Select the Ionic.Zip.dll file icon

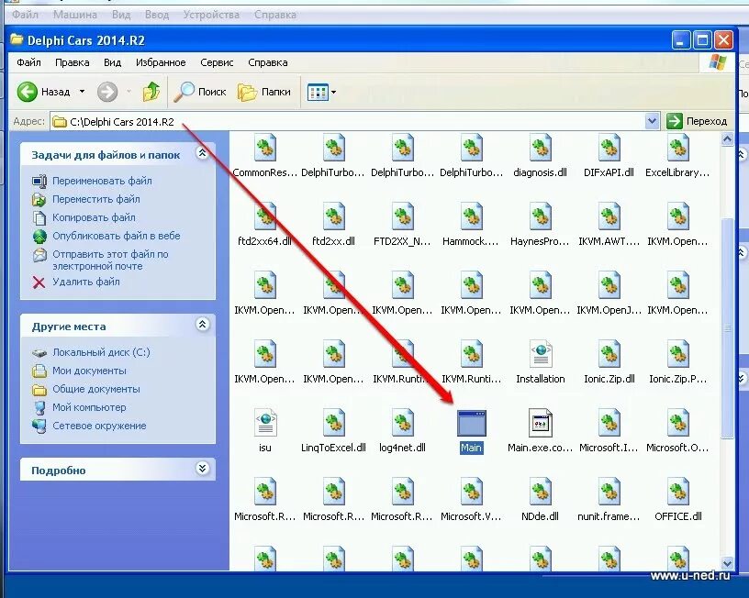pos(609,354)
